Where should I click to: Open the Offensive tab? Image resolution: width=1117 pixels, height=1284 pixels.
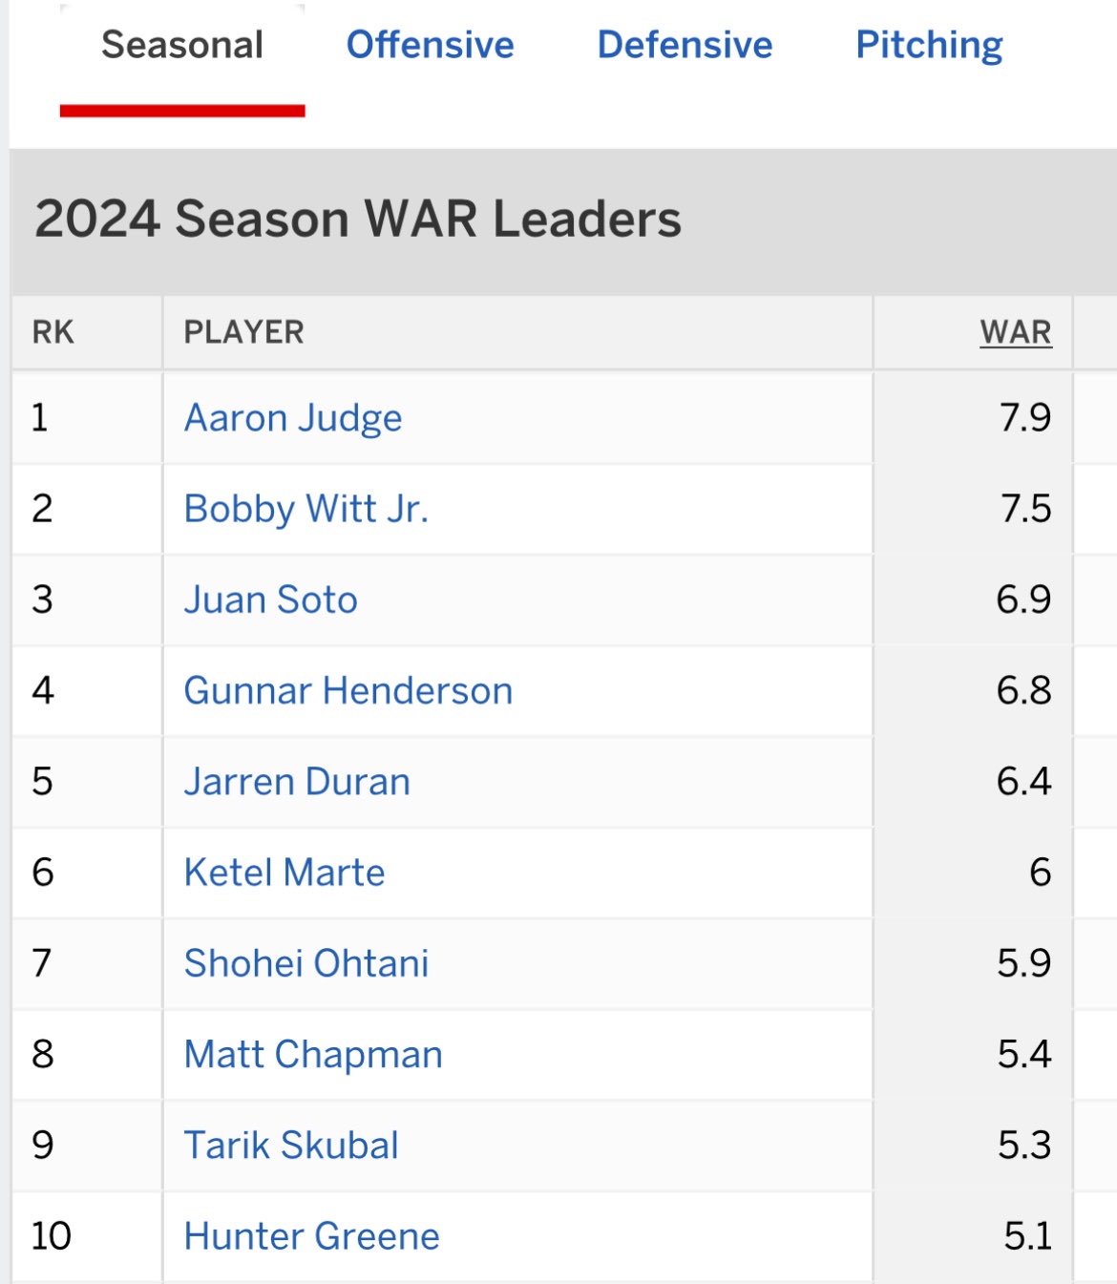[x=430, y=45]
